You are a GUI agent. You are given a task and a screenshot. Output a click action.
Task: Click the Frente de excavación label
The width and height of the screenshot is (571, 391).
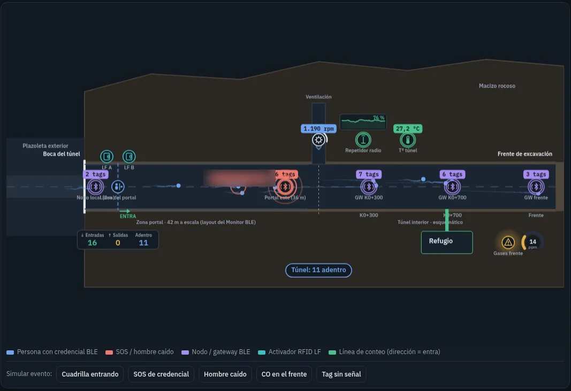[x=525, y=154]
